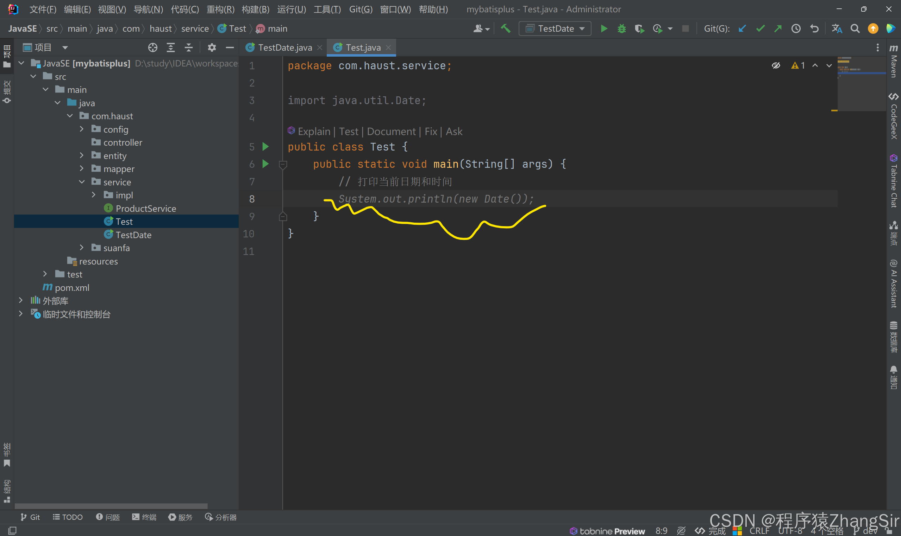Expand the mapper folder
901x536 pixels.
click(82, 169)
